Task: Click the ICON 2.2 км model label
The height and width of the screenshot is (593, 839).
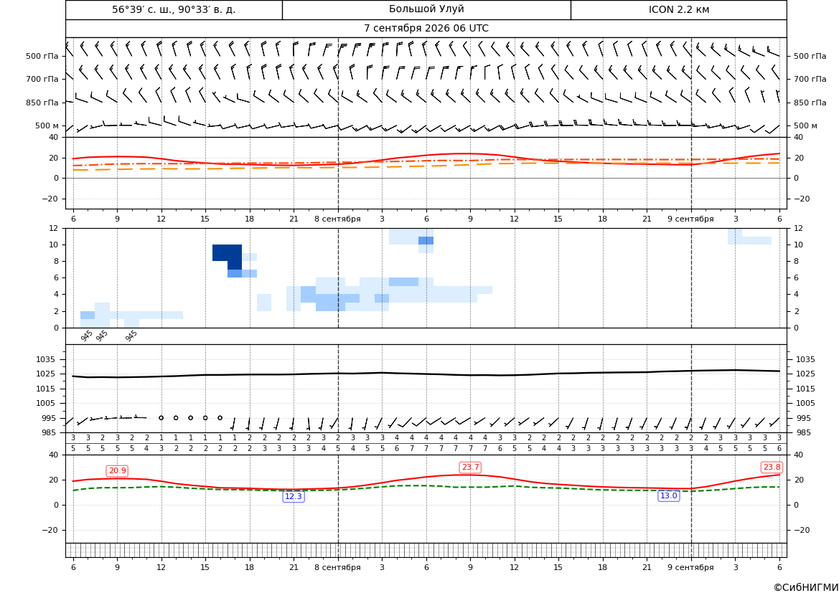Action: pyautogui.click(x=678, y=9)
